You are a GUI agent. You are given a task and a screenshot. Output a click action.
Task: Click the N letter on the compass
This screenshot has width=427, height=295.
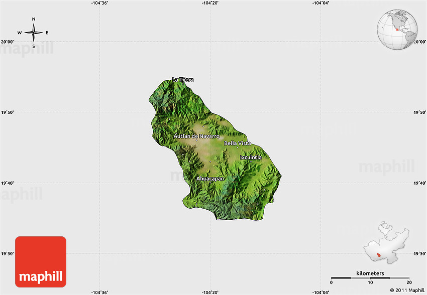coord(34,19)
